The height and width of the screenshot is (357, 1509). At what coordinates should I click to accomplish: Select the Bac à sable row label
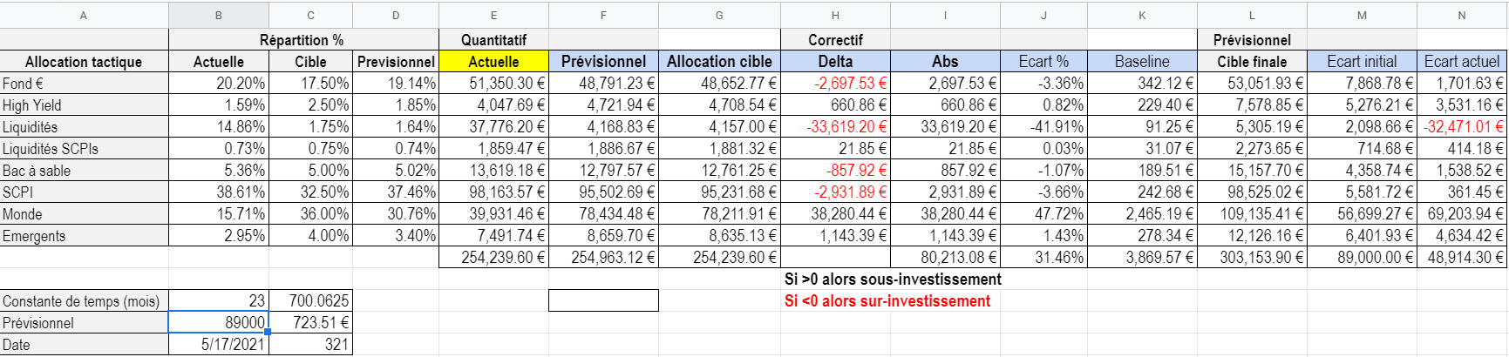(x=84, y=171)
